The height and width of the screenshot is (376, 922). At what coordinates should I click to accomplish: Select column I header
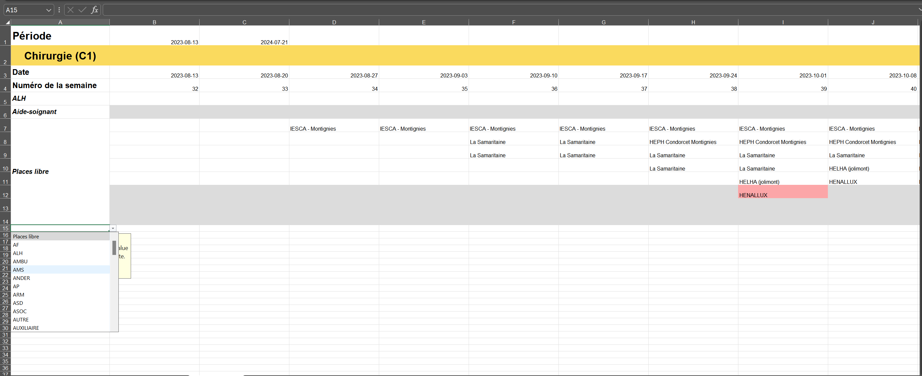pos(783,22)
